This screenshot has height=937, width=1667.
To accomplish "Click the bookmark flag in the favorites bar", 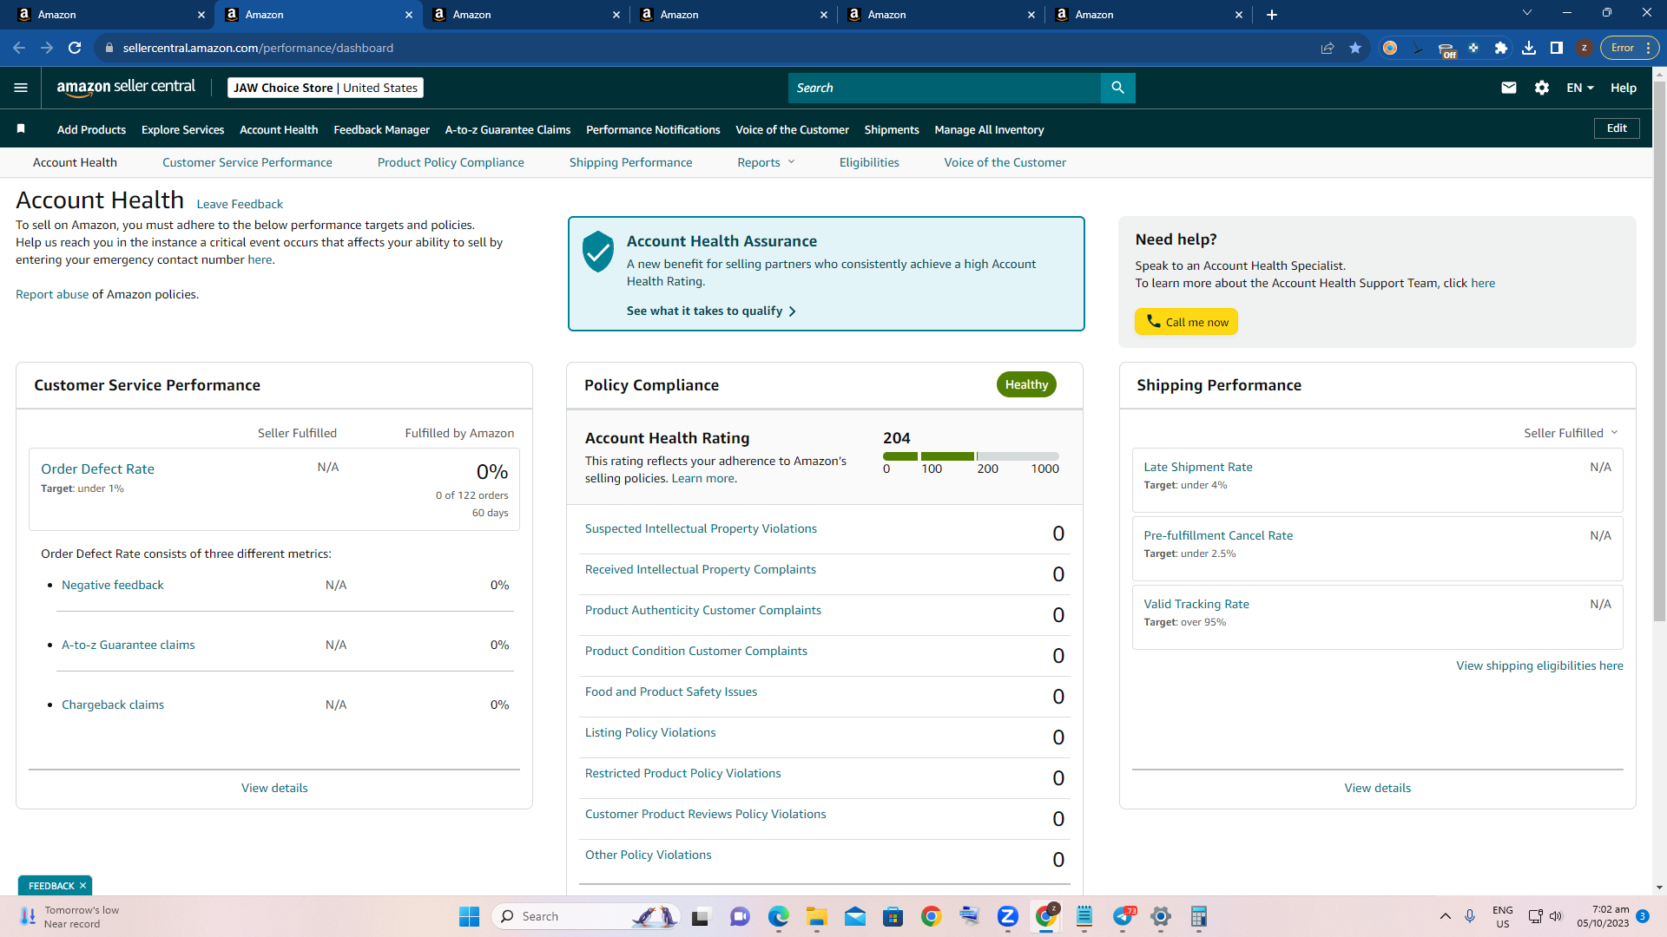I will click(21, 129).
